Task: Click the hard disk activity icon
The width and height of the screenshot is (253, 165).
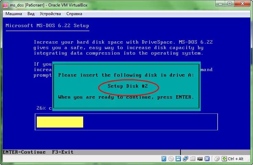Action: (x=164, y=159)
